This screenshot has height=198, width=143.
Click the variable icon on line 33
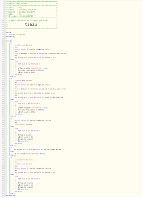19,68
